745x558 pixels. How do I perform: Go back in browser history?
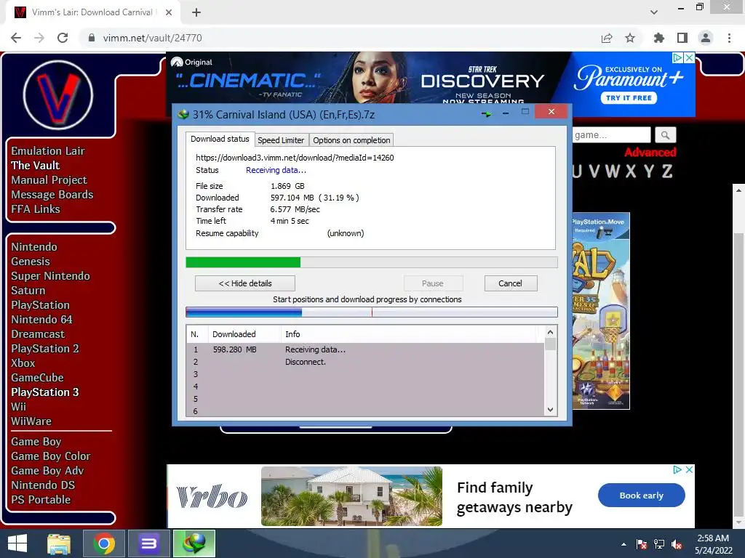(x=16, y=38)
